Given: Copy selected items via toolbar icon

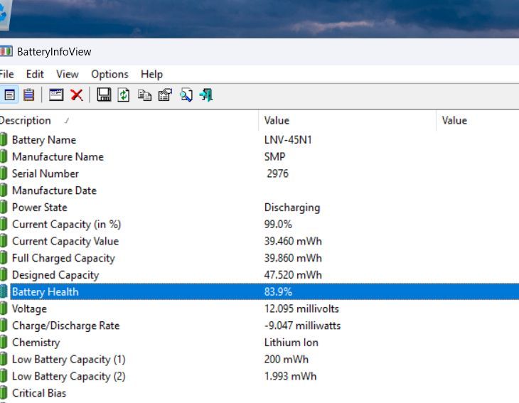Looking at the screenshot, I should click(144, 95).
